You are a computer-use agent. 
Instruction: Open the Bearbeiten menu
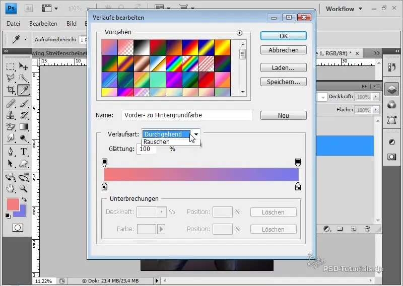pyautogui.click(x=43, y=24)
